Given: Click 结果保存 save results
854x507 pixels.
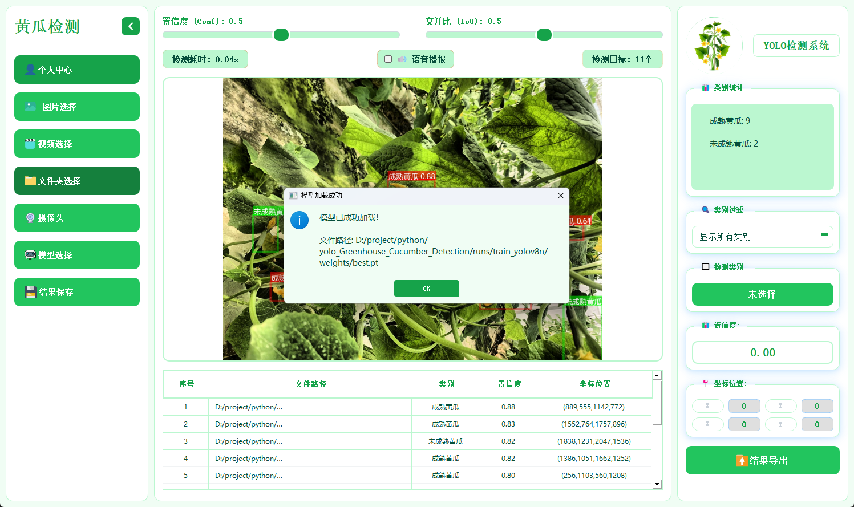Looking at the screenshot, I should (x=77, y=292).
